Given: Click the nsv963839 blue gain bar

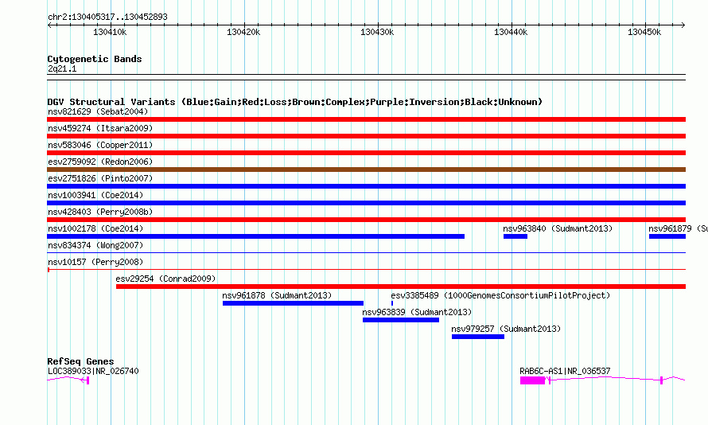Looking at the screenshot, I should (x=400, y=320).
